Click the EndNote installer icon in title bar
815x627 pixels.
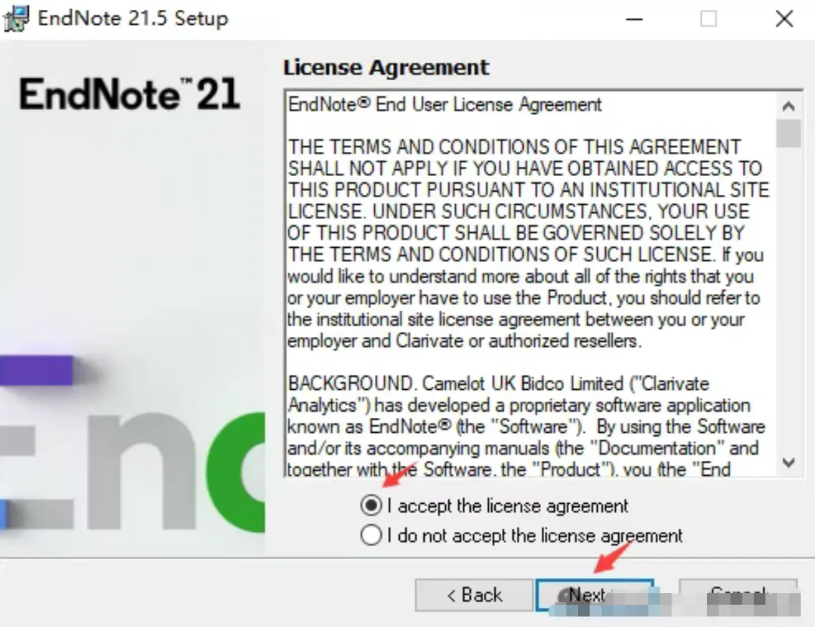tap(16, 19)
